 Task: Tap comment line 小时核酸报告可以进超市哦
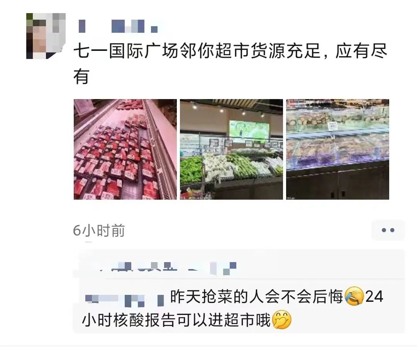176,320
